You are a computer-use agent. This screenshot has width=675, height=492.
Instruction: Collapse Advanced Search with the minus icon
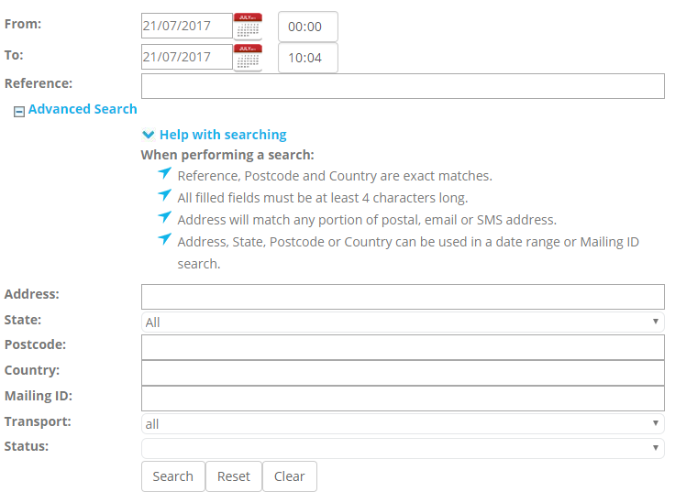(18, 111)
